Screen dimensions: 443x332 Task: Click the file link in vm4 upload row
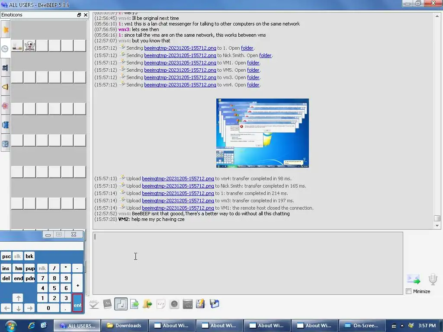pos(178,179)
